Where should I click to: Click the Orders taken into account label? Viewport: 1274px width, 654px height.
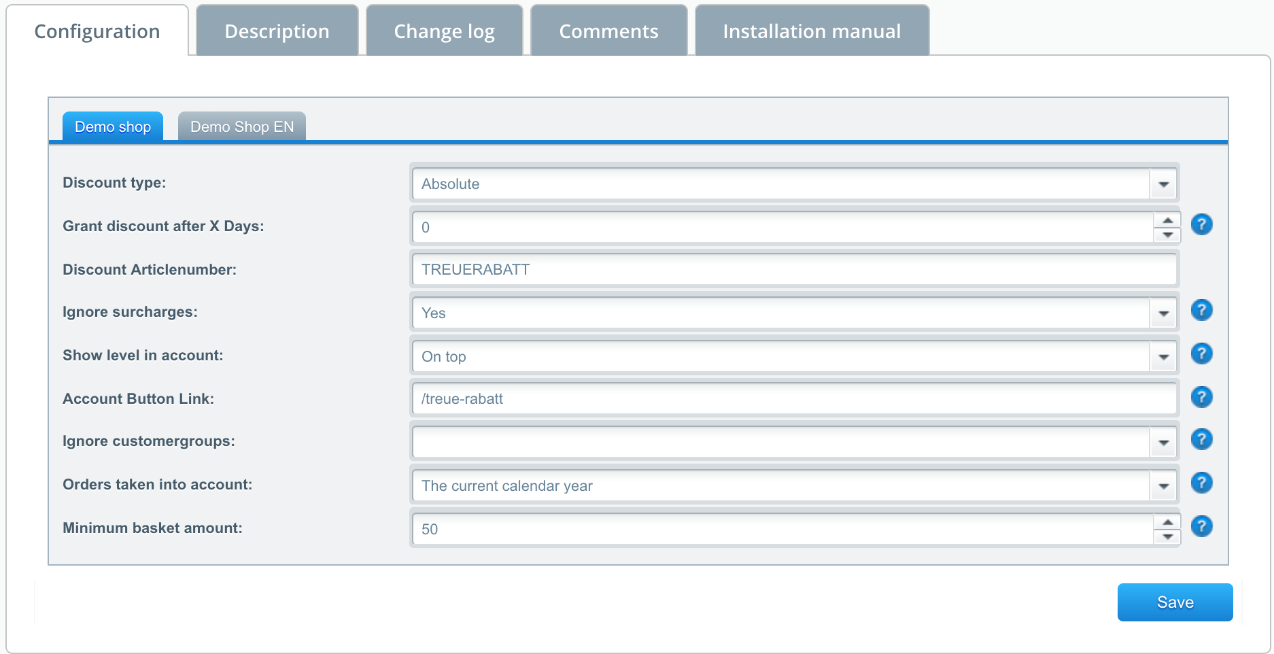pos(157,485)
